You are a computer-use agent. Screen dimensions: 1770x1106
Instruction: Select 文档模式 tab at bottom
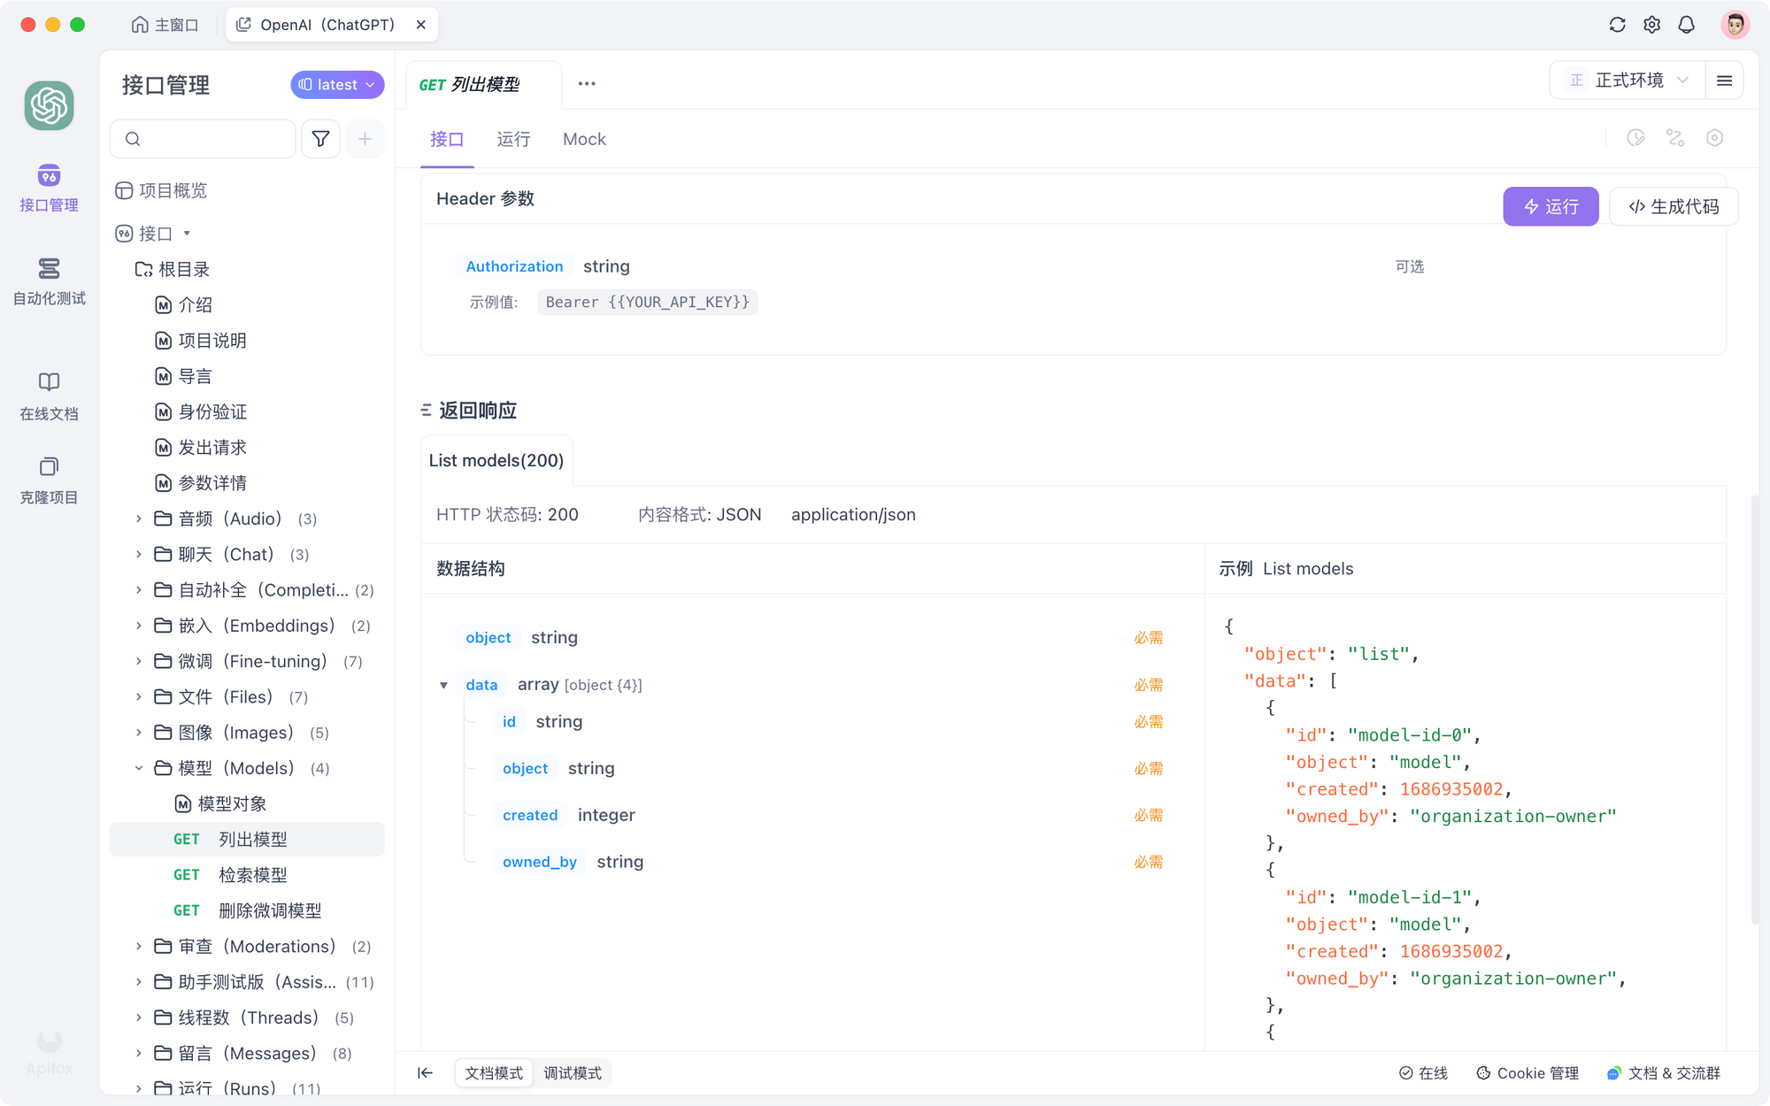[x=495, y=1071]
